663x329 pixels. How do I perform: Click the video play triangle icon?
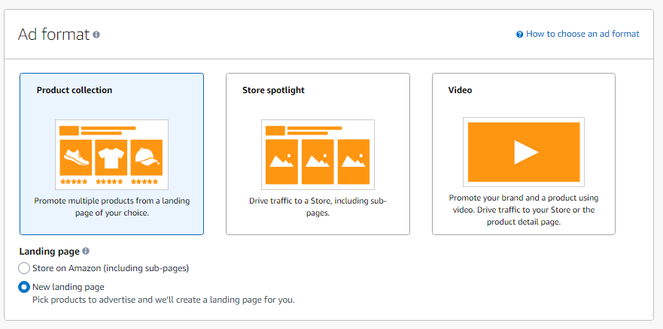click(x=525, y=152)
